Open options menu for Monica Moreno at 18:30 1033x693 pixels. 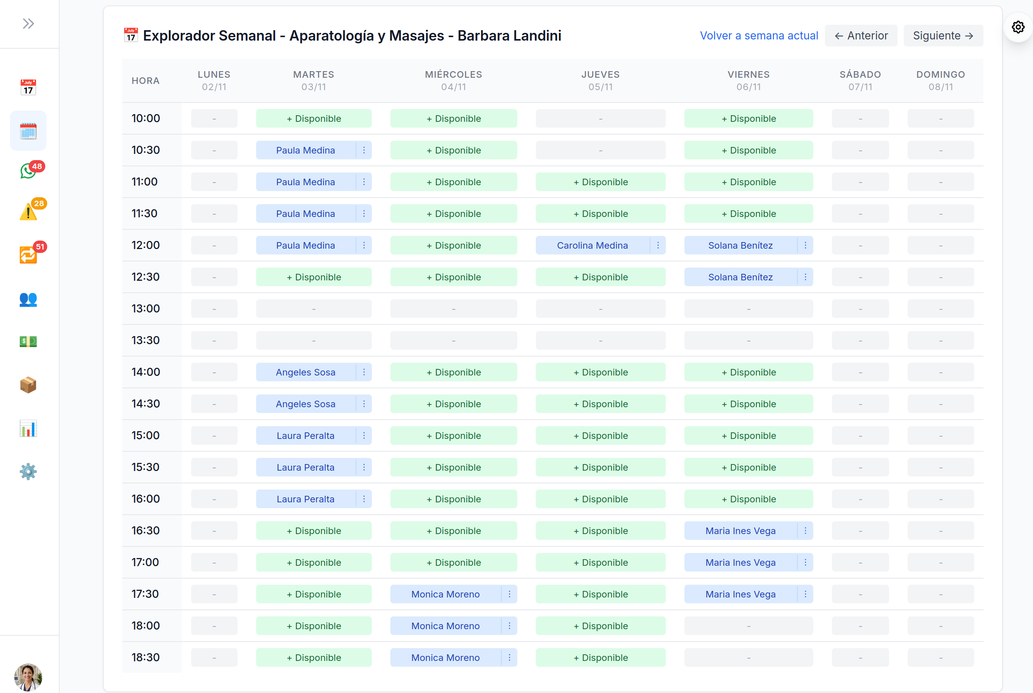510,658
